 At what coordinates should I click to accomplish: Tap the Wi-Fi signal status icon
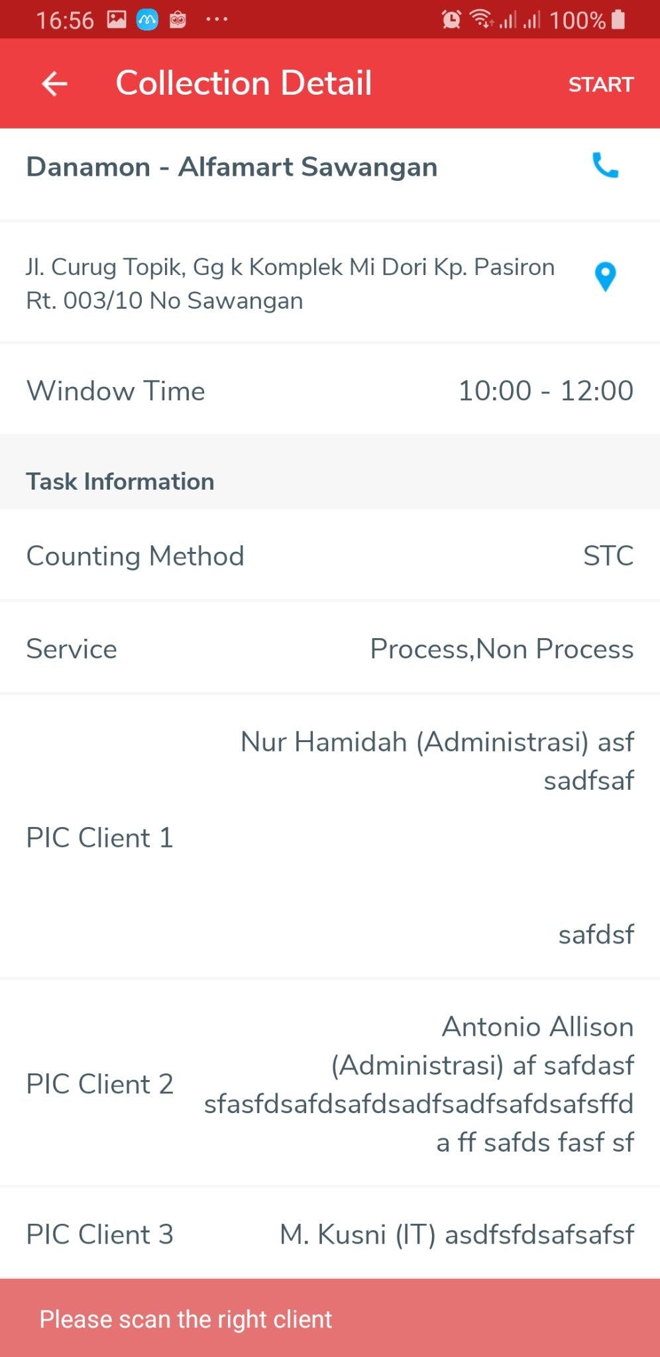[481, 20]
